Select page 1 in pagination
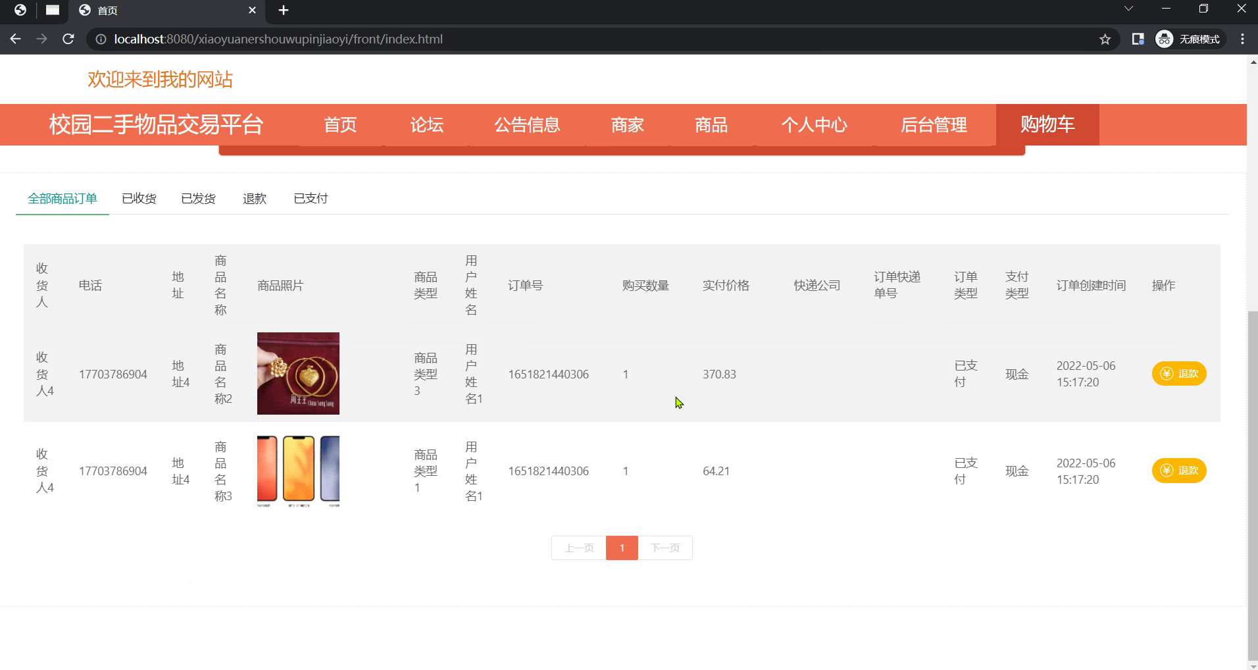The image size is (1258, 670). tap(622, 548)
